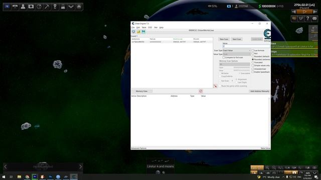Open Photoshop from the taskbar
Viewport: 321px width, 180px height.
click(50, 176)
